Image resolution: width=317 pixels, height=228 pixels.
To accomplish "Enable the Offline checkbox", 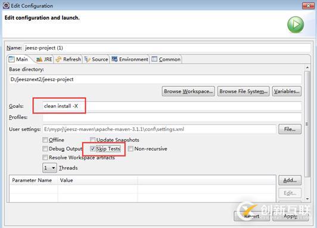I will click(x=45, y=140).
